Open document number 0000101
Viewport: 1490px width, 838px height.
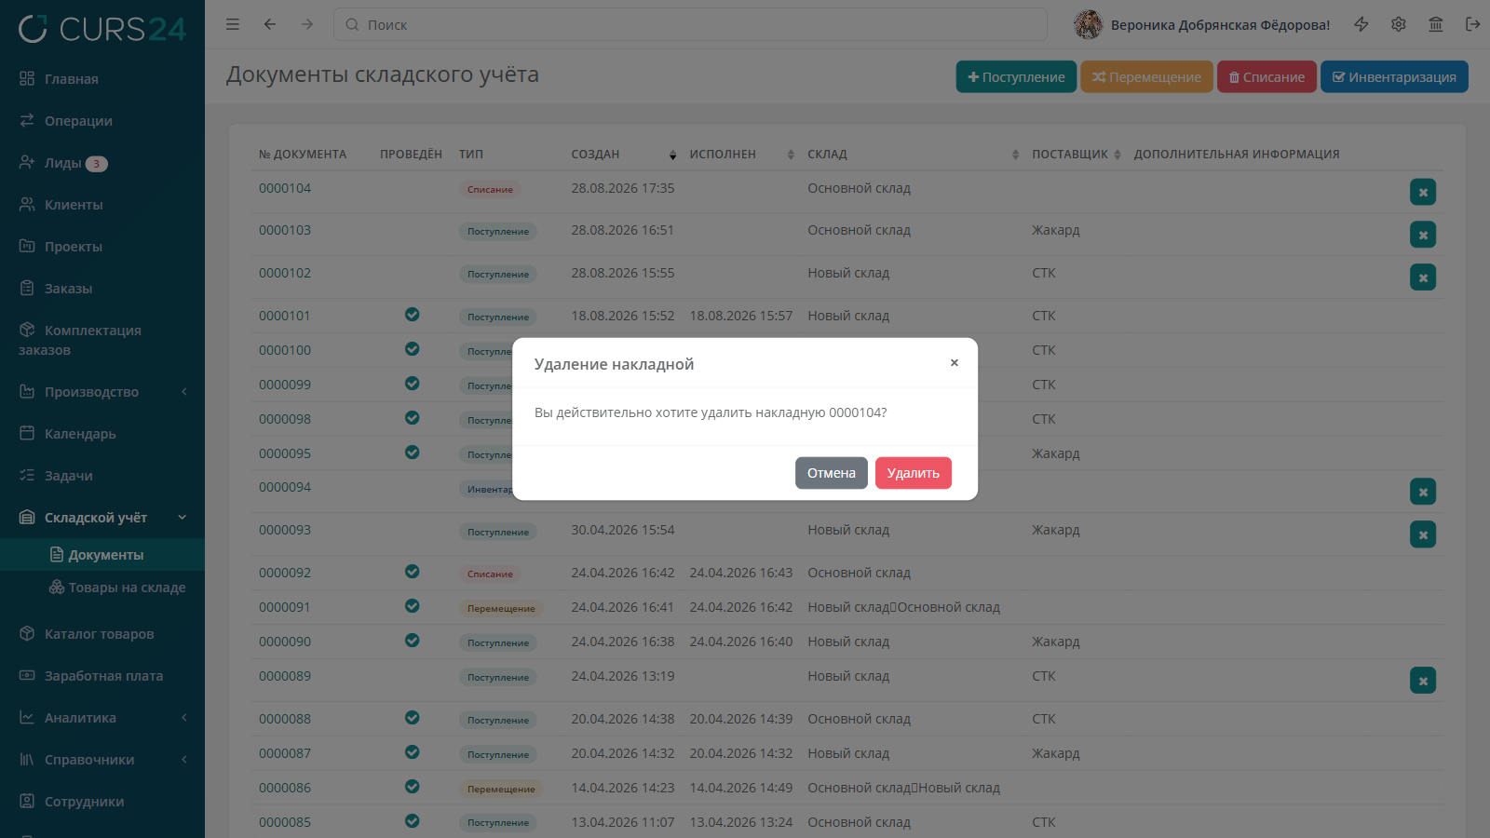pos(285,316)
